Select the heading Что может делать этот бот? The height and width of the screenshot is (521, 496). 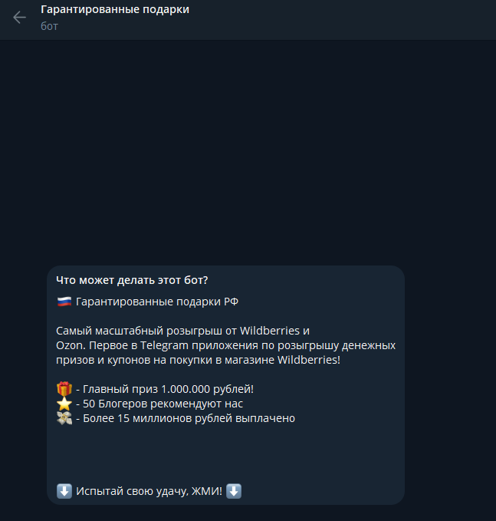click(x=132, y=280)
